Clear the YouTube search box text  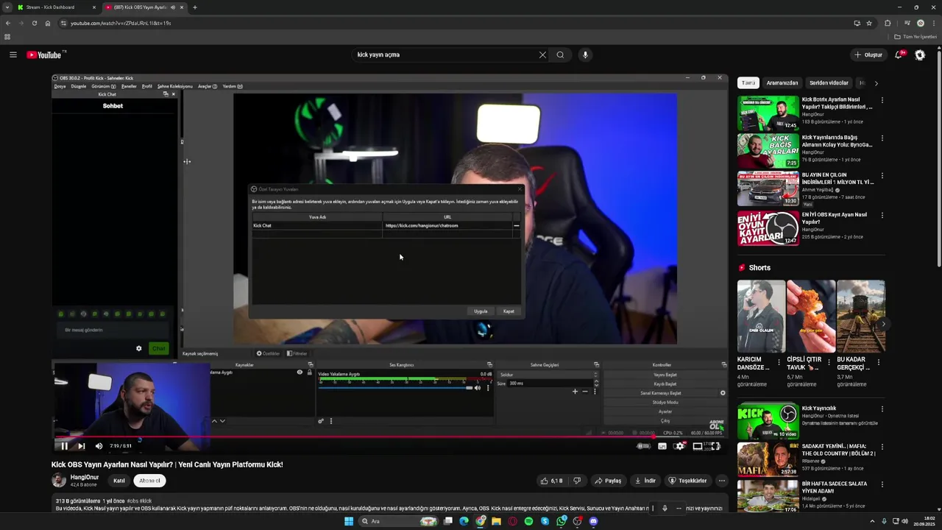(x=542, y=54)
